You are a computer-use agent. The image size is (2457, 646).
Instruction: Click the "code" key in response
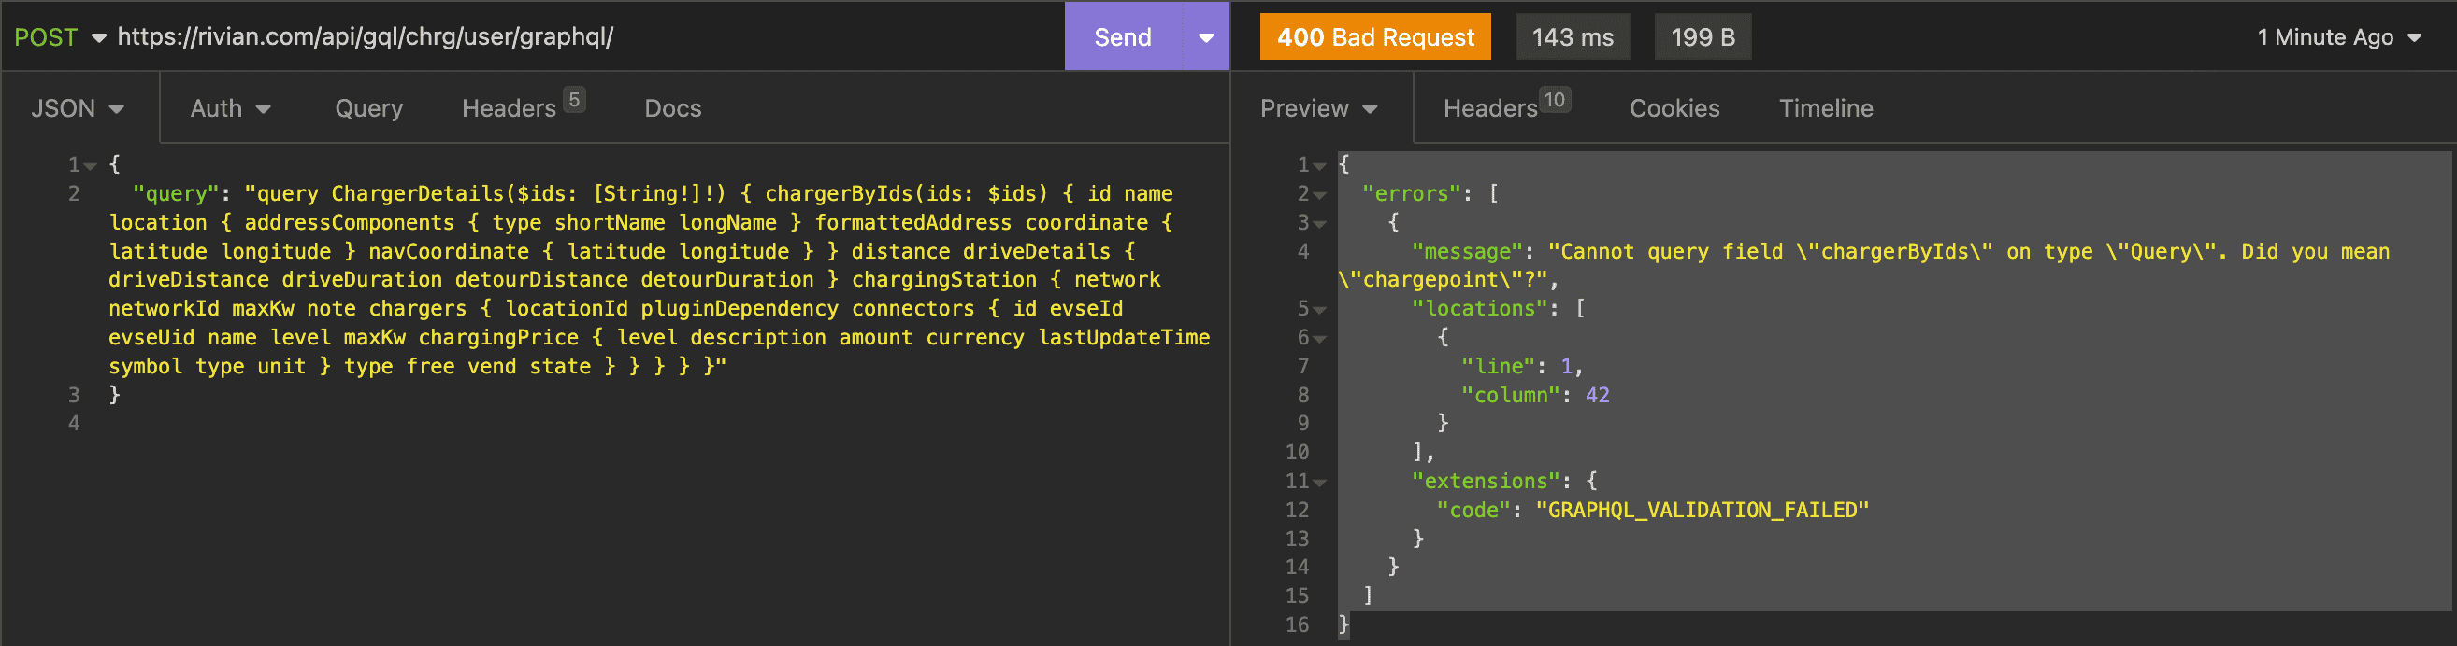point(1473,510)
